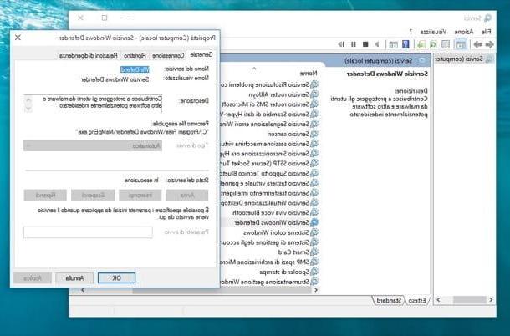The height and width of the screenshot is (336, 510).
Task: Open the Tipo di avvio Automatico dropdown
Action: pos(93,145)
